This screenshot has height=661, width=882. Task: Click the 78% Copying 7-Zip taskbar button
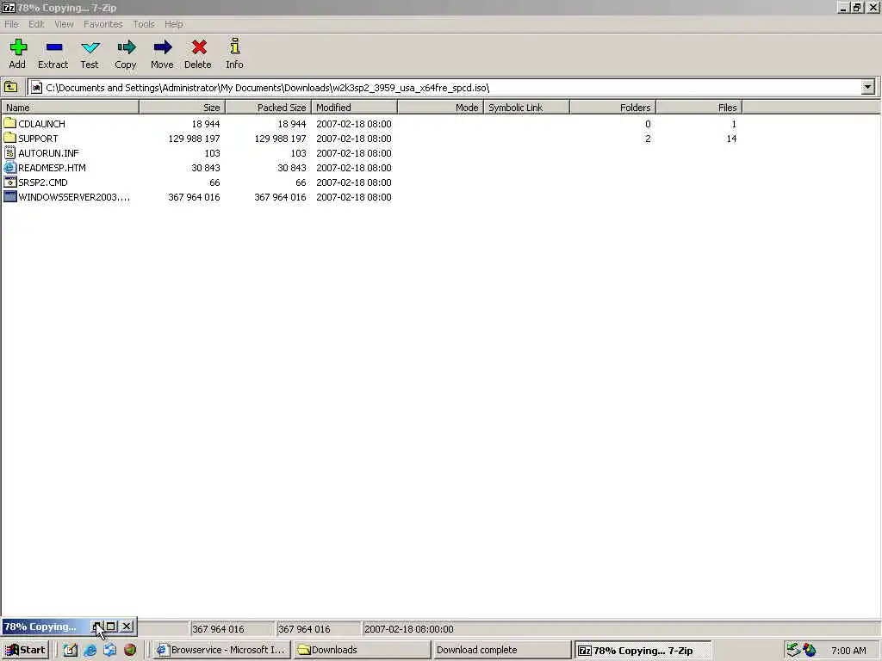pyautogui.click(x=642, y=650)
